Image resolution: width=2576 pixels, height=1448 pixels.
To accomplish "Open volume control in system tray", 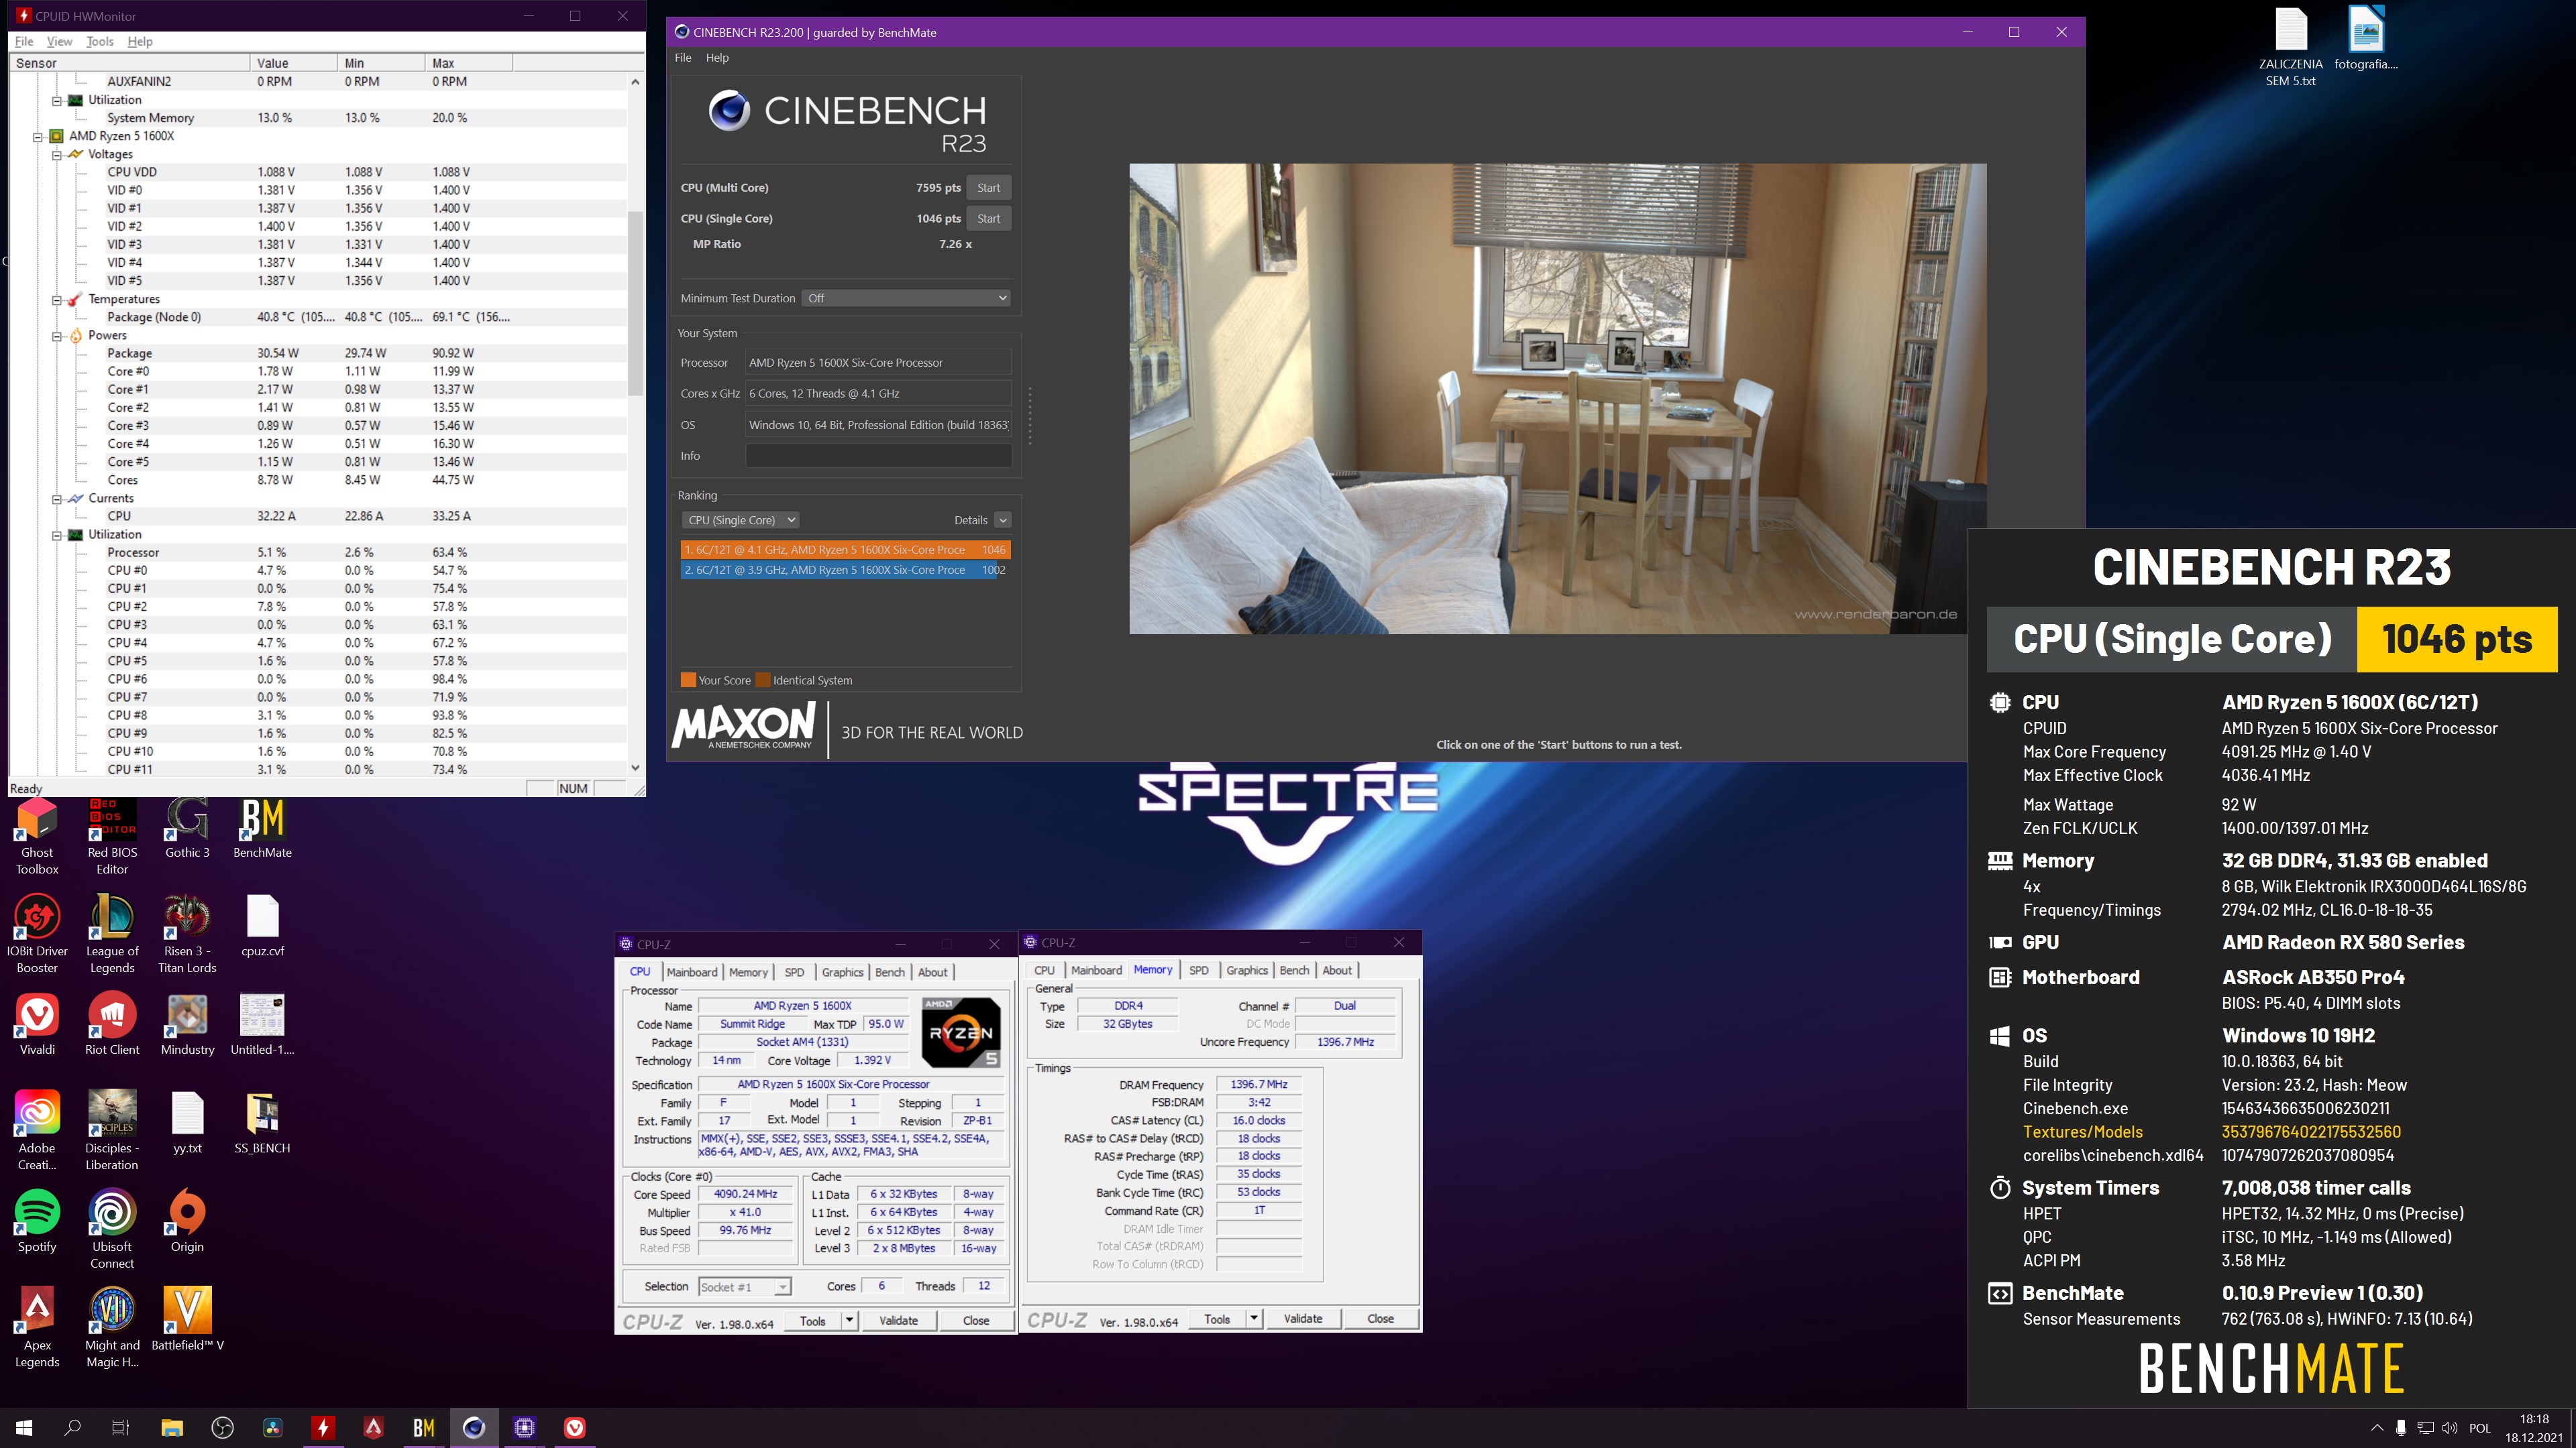I will 2449,1428.
